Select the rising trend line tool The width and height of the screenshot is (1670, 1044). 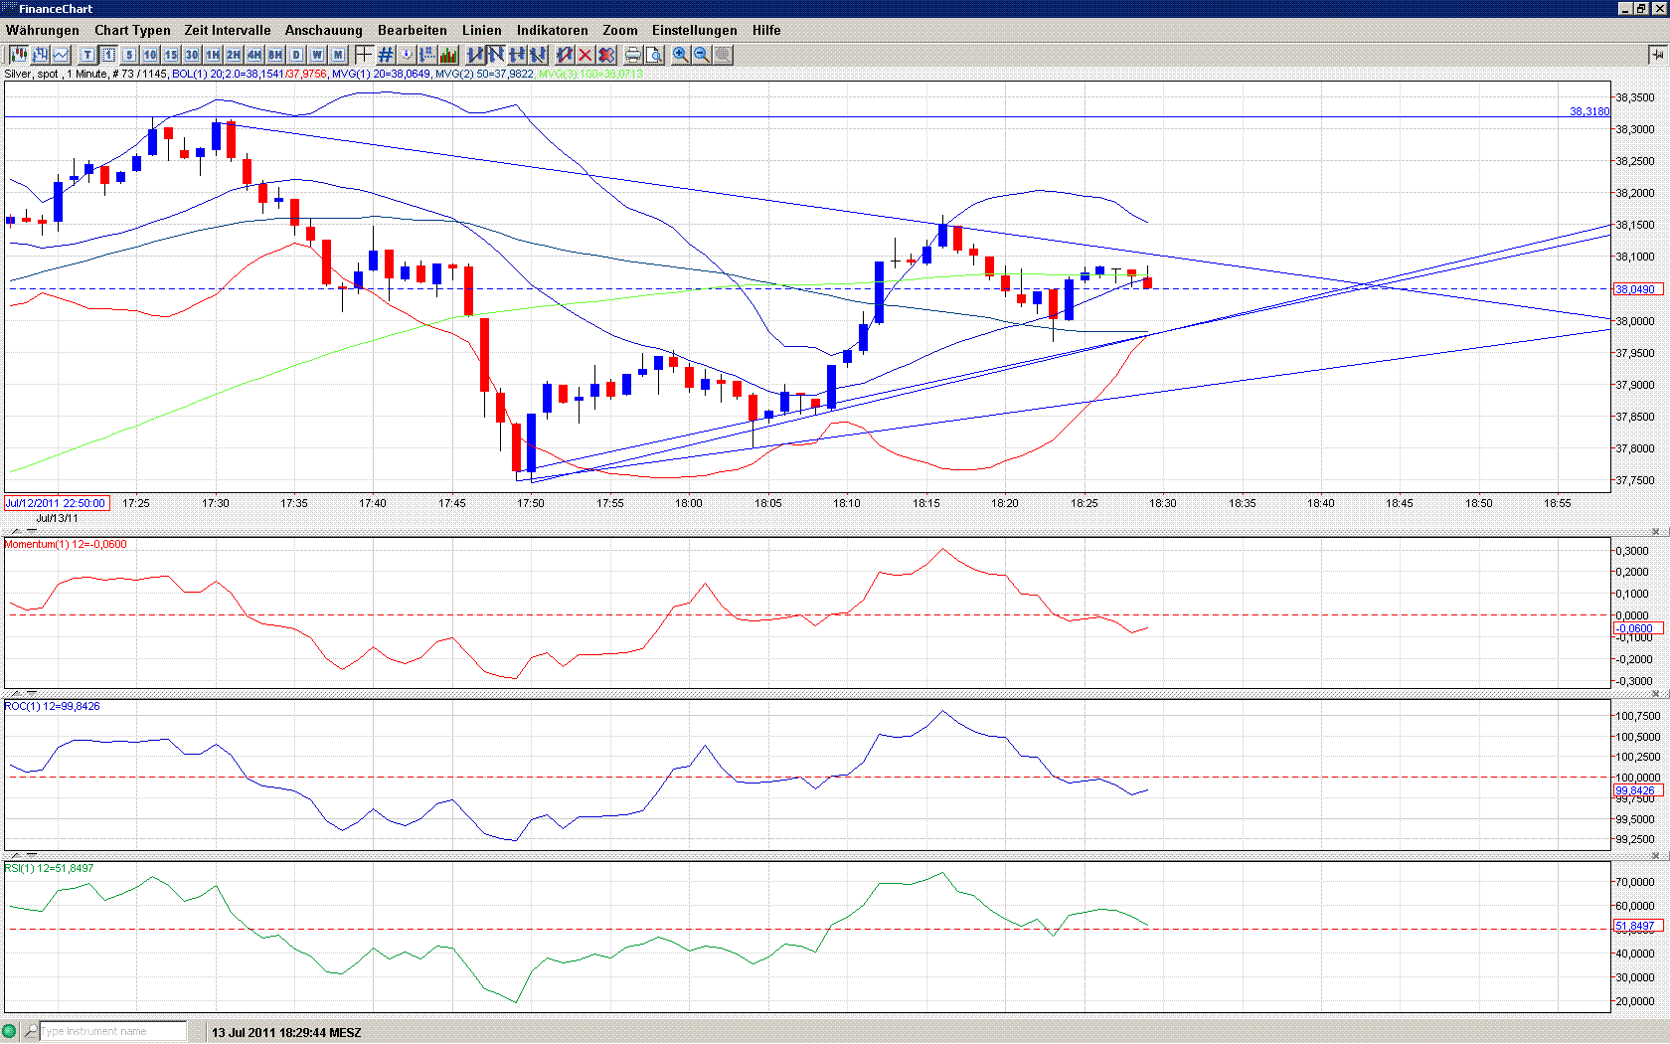pyautogui.click(x=475, y=55)
